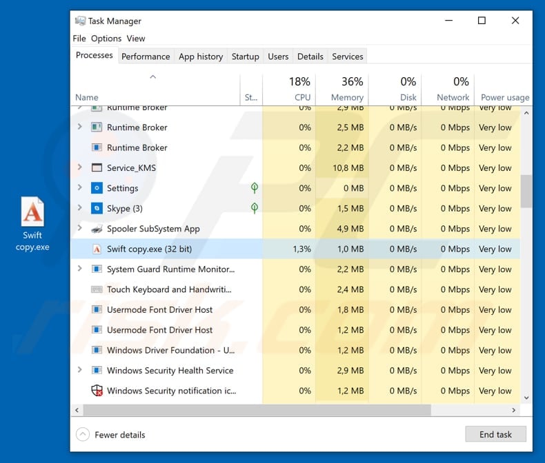This screenshot has width=545, height=463.
Task: Expand System Guard Runtime Monitor group
Action: 79,268
